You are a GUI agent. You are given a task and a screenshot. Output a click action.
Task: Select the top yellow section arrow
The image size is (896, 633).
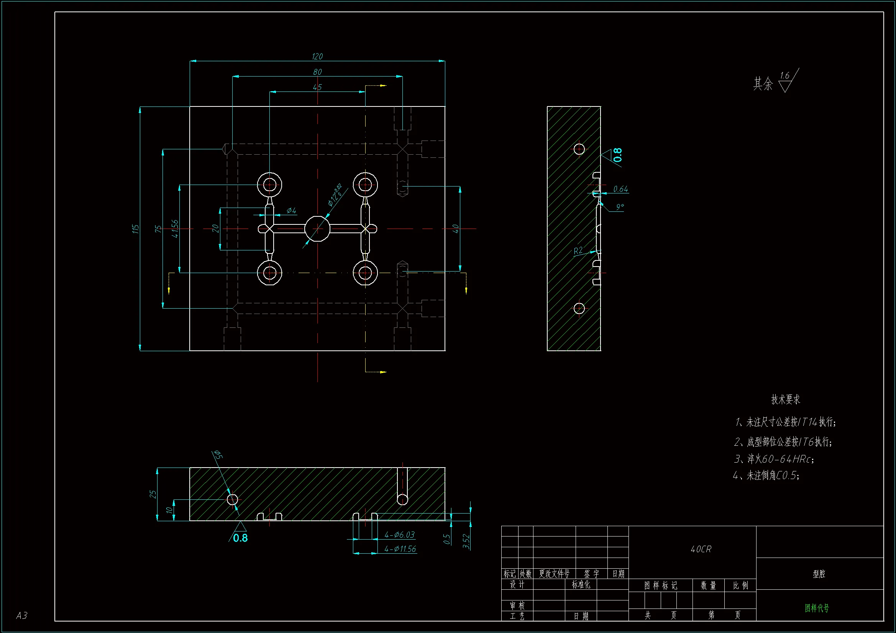click(383, 85)
